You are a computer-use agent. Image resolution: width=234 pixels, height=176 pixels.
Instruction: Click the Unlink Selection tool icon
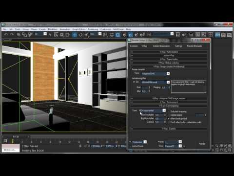click(x=24, y=34)
